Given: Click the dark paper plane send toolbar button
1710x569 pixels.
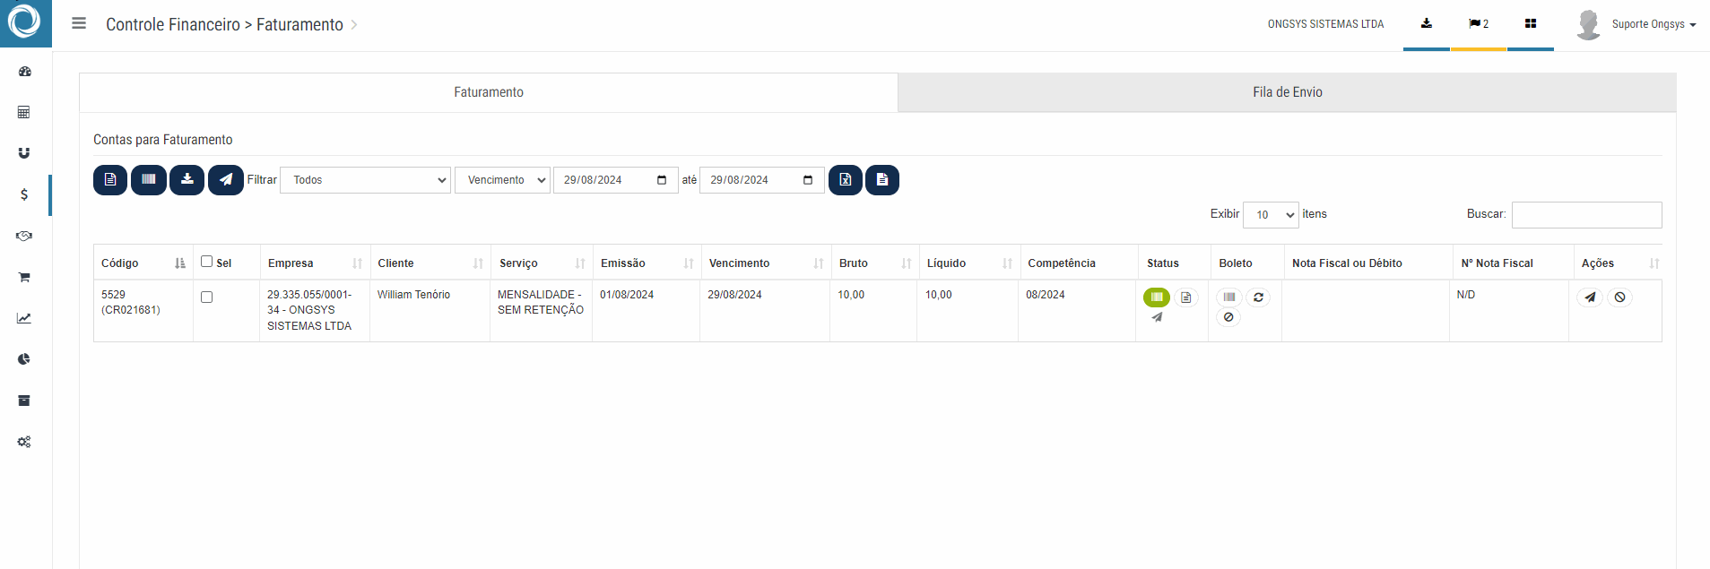Looking at the screenshot, I should 226,180.
